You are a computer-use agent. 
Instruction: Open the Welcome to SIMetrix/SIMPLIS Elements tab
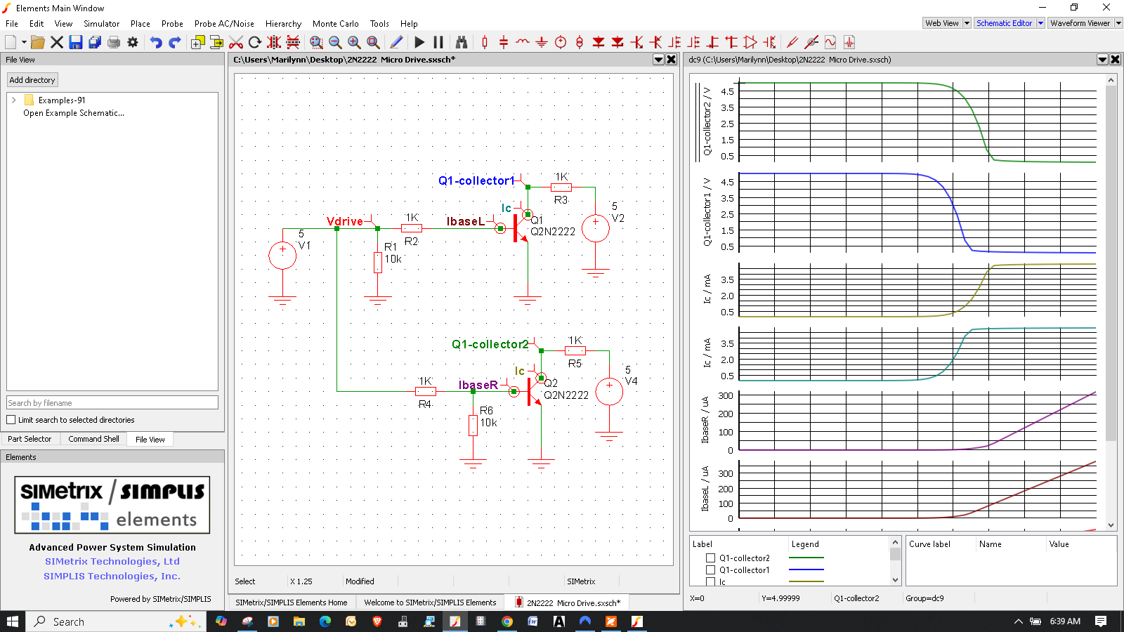[x=430, y=603]
